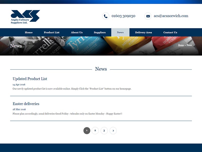Open Home in navigation bar
202x152 pixels.
(29, 32)
